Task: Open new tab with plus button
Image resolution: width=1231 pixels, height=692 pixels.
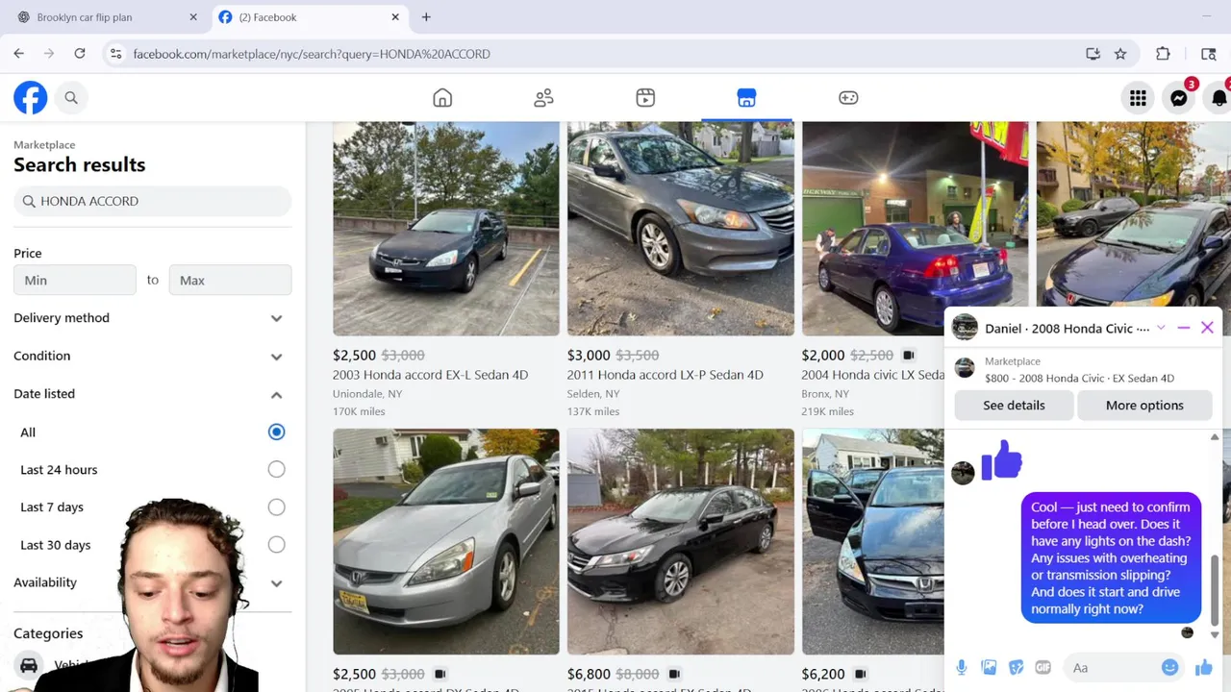Action: (x=426, y=17)
